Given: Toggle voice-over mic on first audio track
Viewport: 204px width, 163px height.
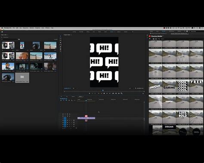Looking at the screenshot, I should pos(74,120).
